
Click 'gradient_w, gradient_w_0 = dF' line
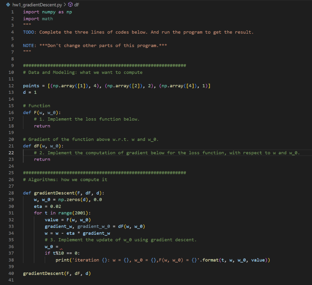click(x=95, y=227)
